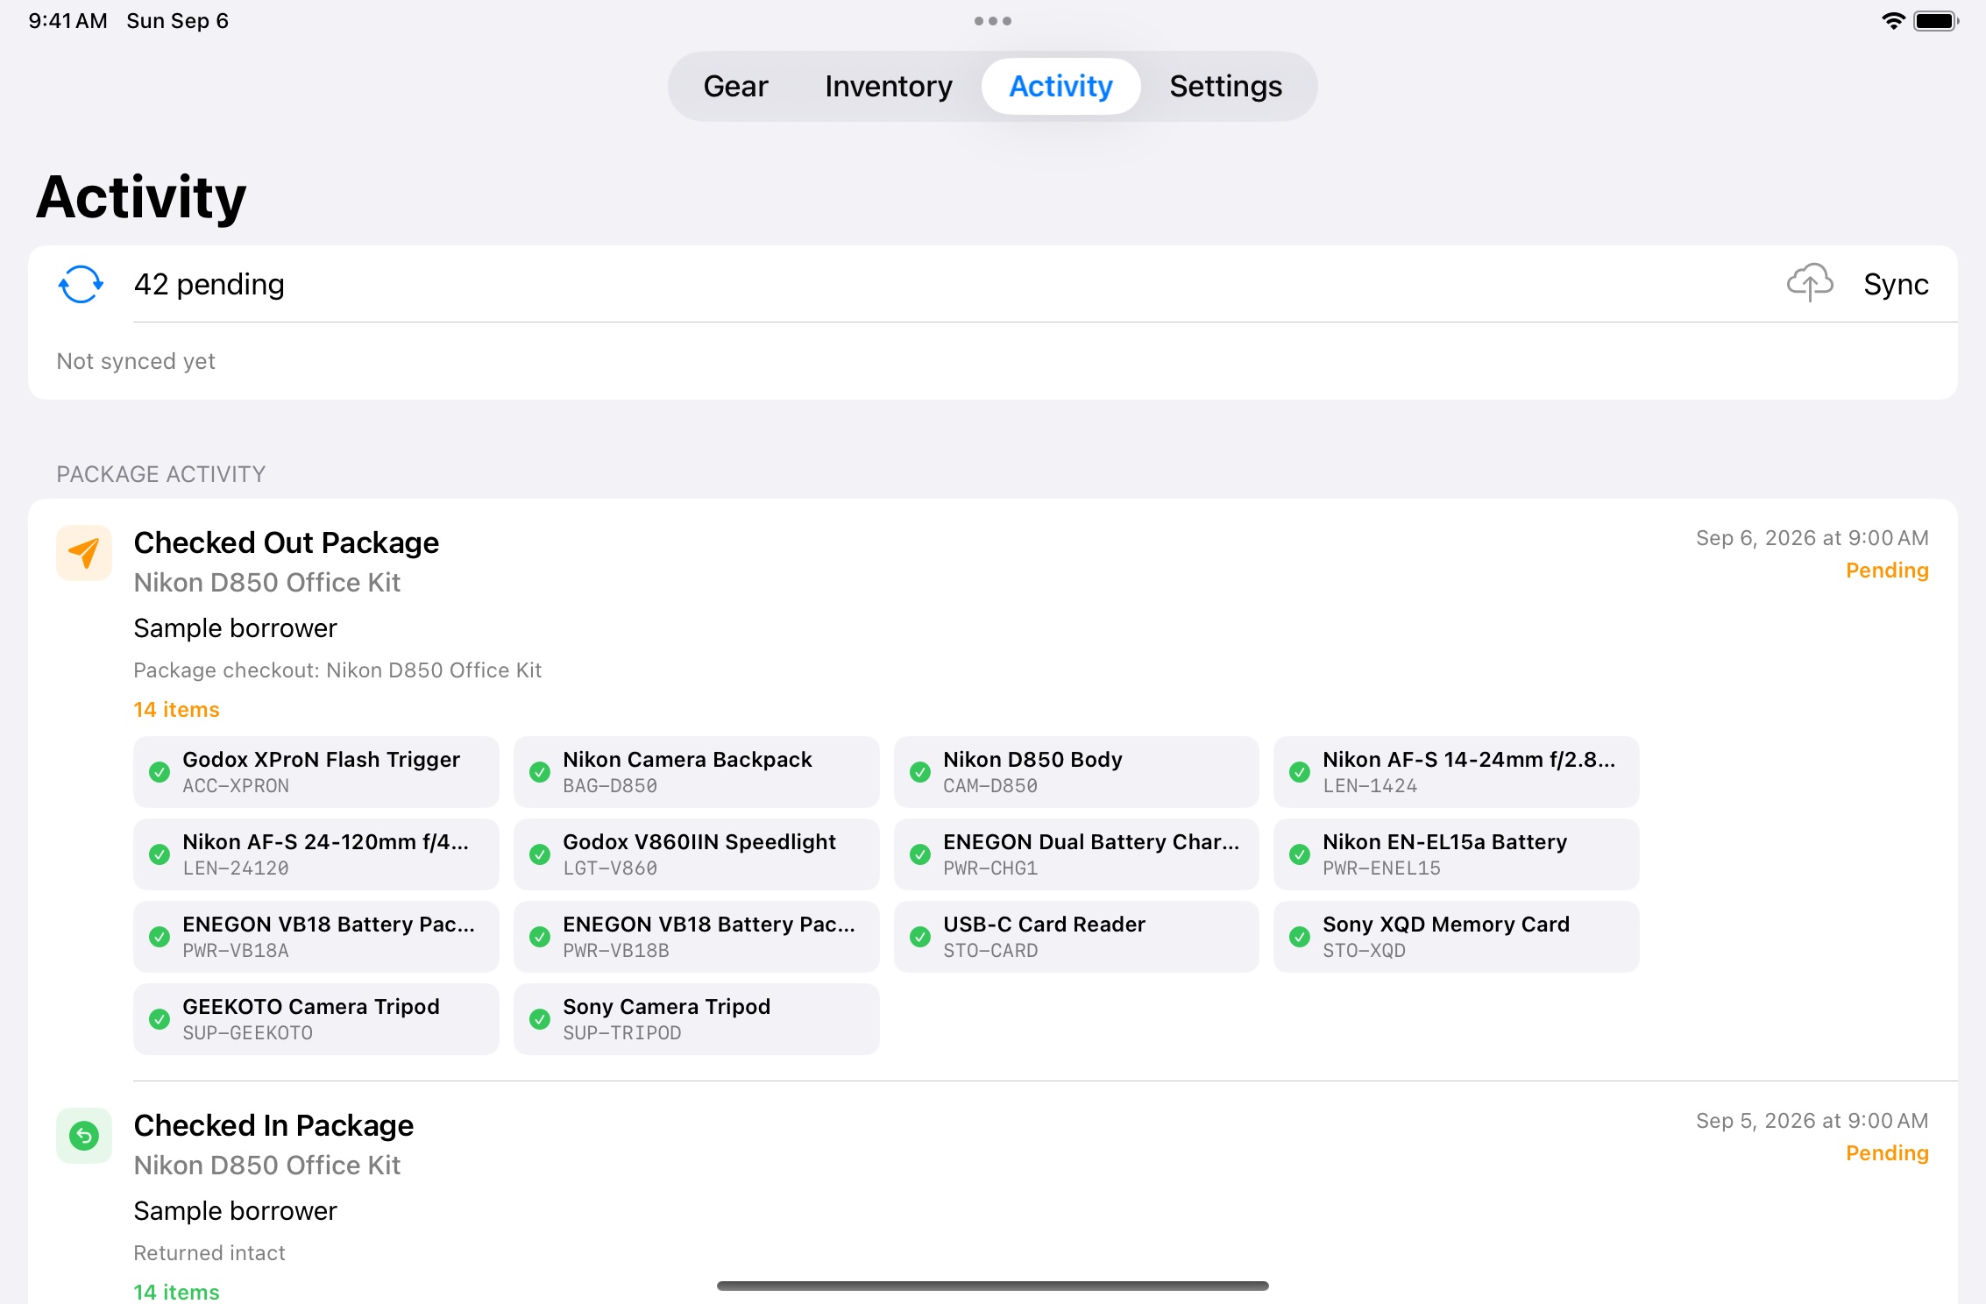Go to the Settings tab
The width and height of the screenshot is (1986, 1304).
click(x=1225, y=86)
